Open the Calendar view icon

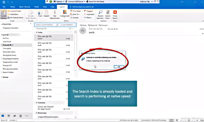[9, 115]
